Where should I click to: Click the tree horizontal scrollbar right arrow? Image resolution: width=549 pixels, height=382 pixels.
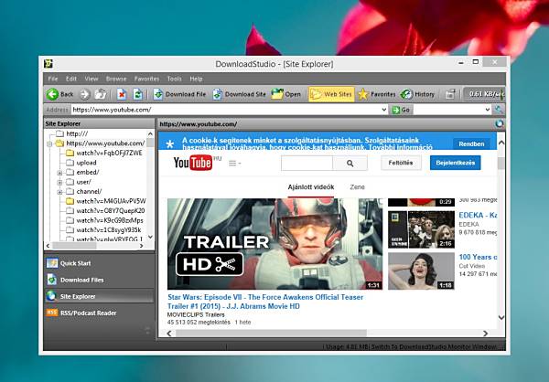tap(141, 246)
